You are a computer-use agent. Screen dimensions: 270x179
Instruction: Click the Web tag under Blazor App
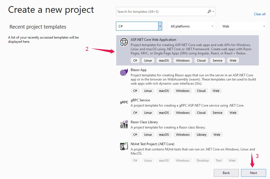[x=216, y=91]
